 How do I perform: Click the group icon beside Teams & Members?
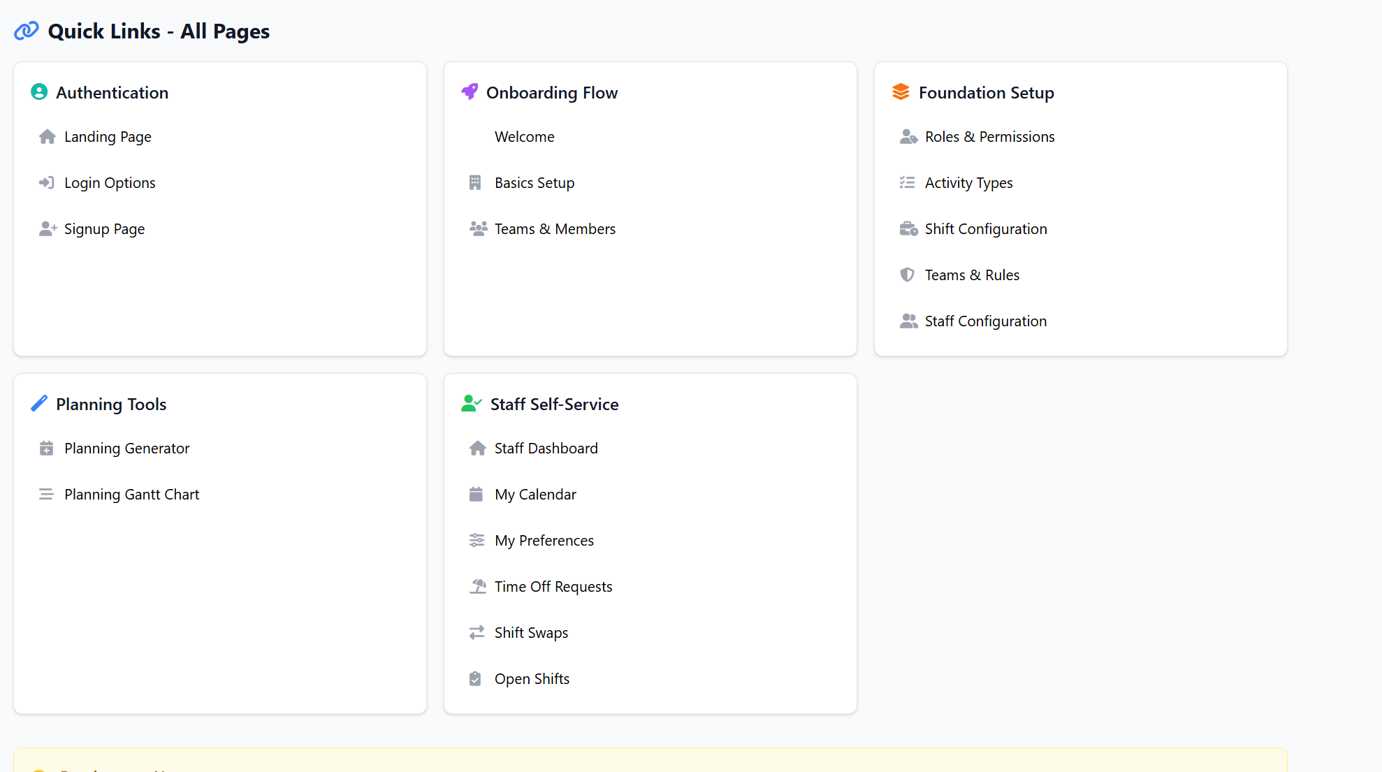[478, 229]
